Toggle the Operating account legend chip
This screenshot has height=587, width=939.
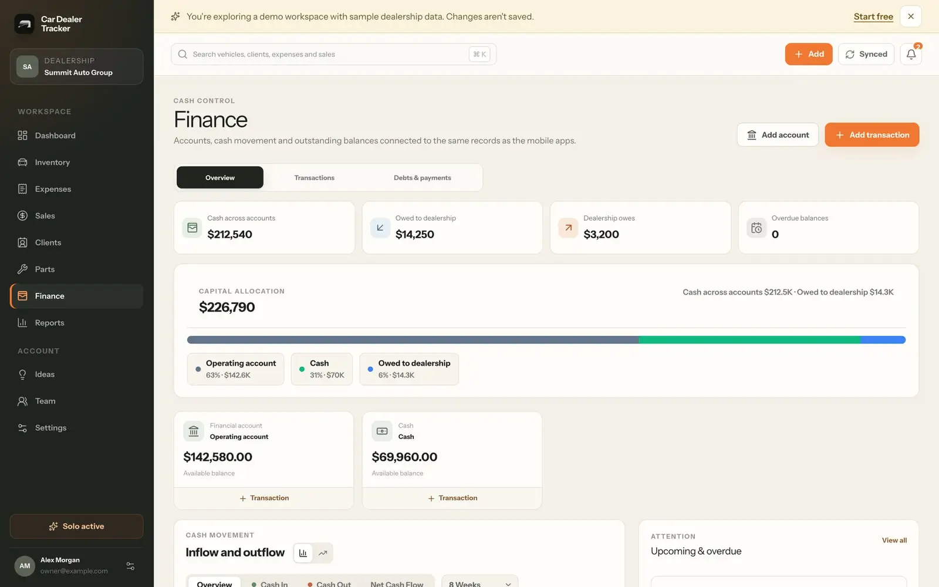pyautogui.click(x=235, y=369)
